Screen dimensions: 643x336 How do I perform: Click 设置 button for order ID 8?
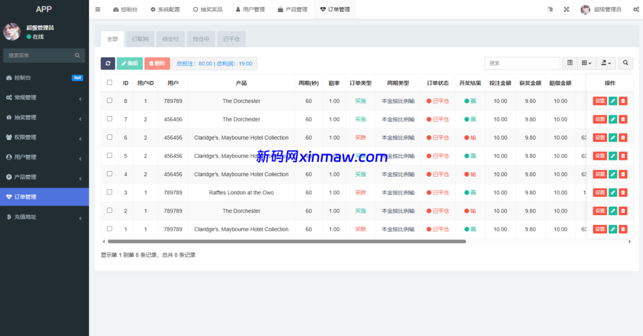click(x=600, y=101)
